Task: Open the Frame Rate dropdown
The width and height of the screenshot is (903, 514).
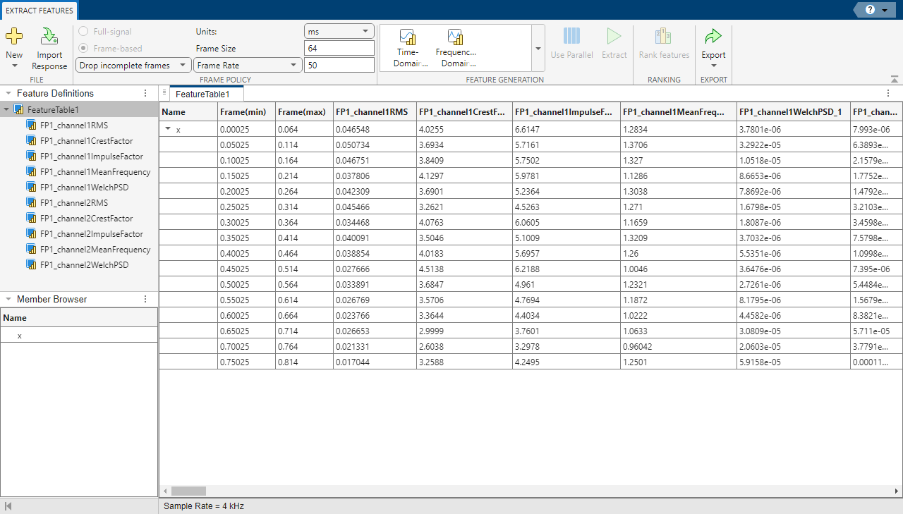Action: click(x=247, y=66)
